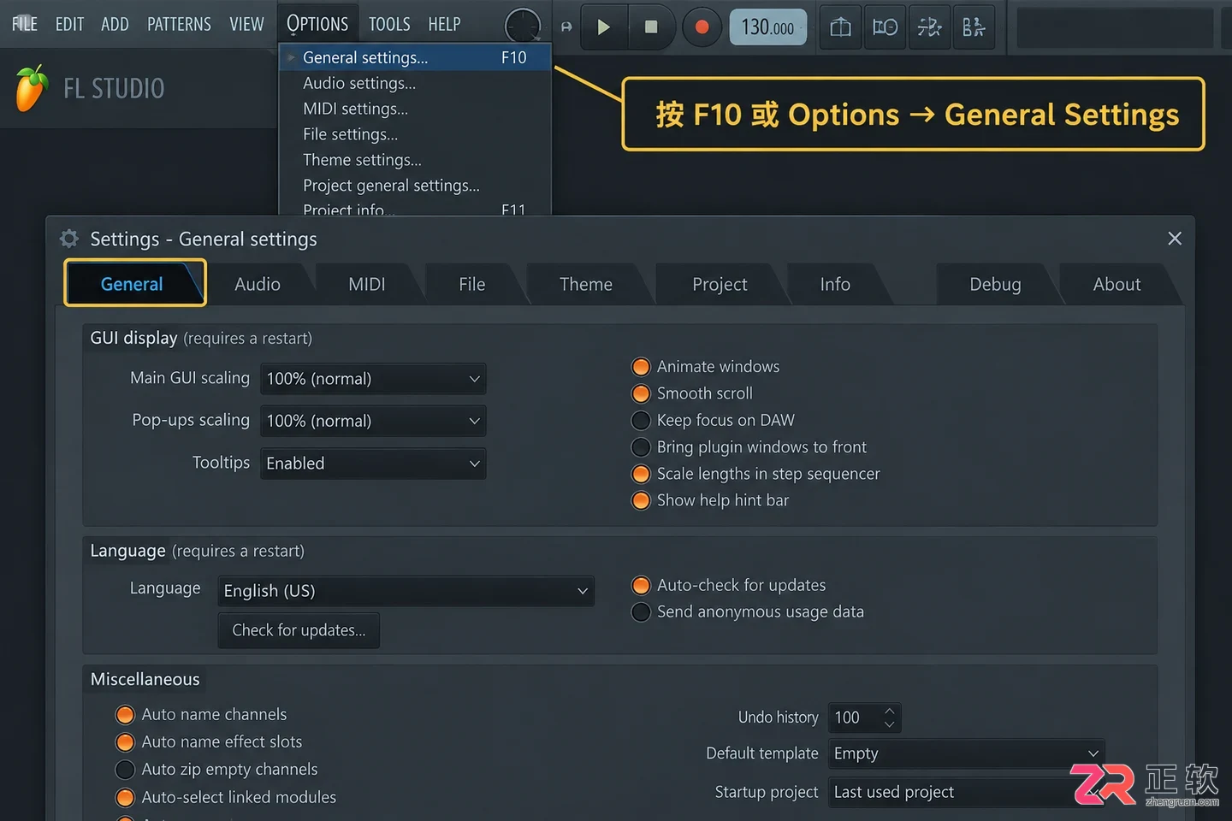Open the Language dropdown showing English (US)

click(406, 591)
